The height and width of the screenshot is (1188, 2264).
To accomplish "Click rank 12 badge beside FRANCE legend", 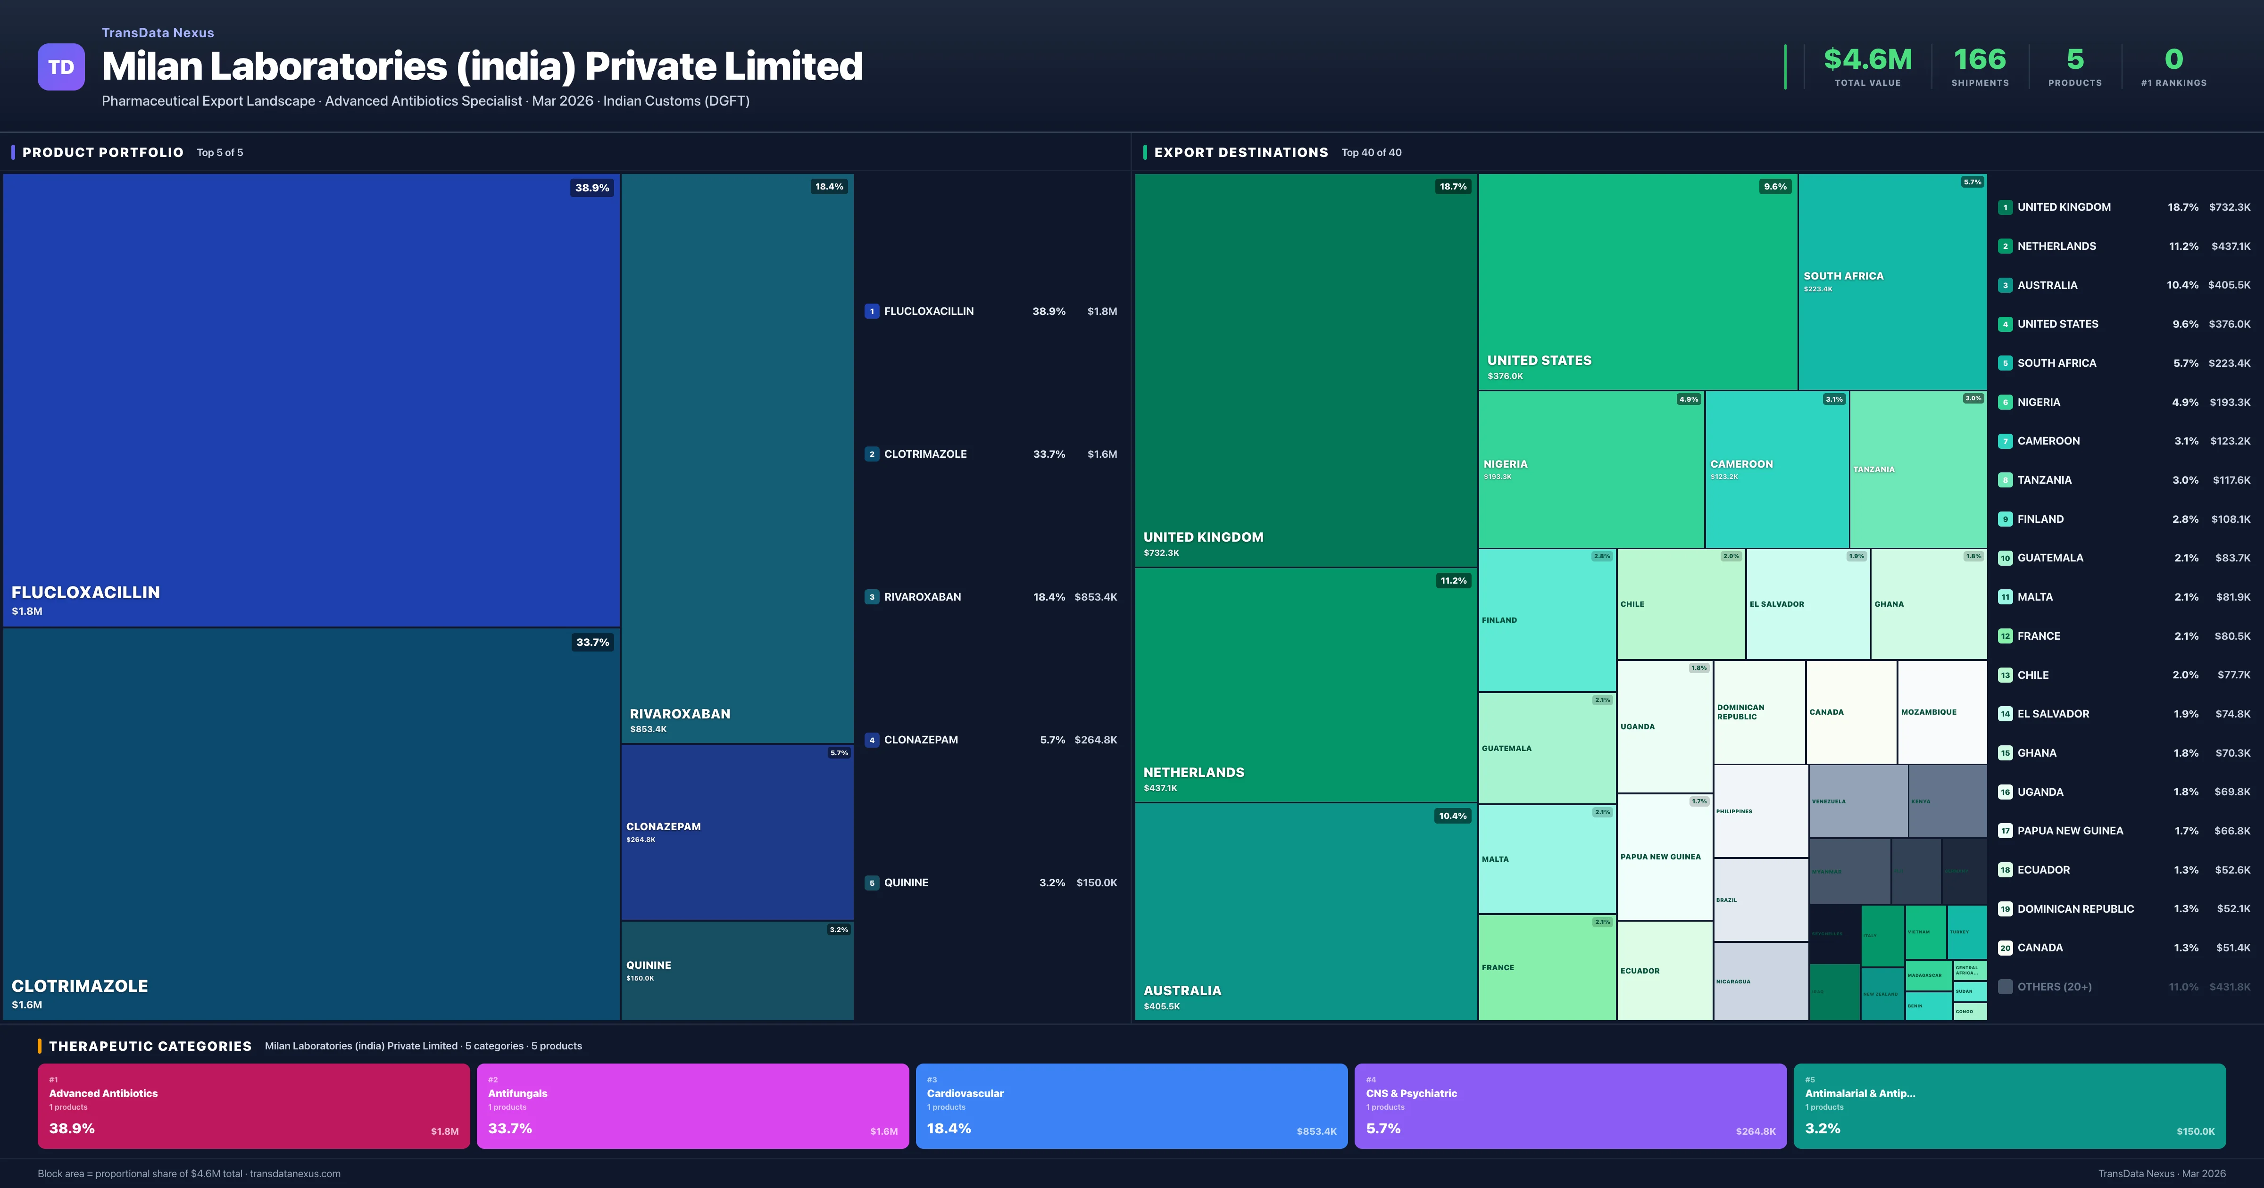I will point(2005,636).
